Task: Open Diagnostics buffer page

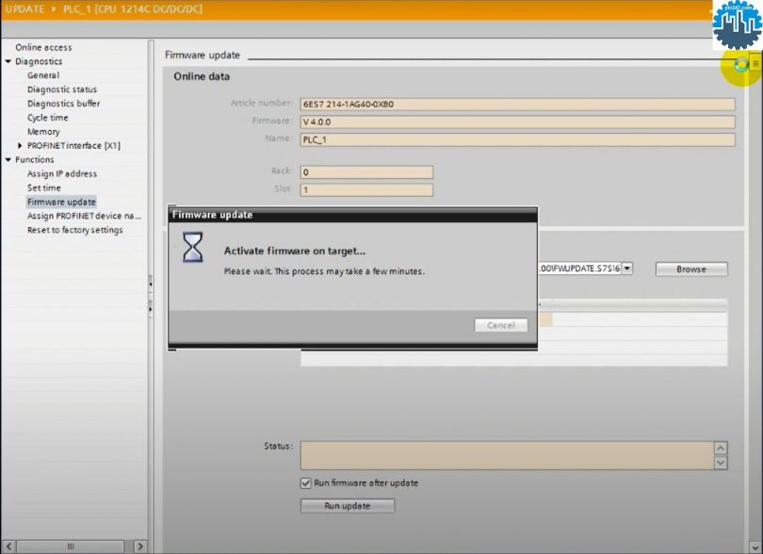Action: [x=63, y=104]
